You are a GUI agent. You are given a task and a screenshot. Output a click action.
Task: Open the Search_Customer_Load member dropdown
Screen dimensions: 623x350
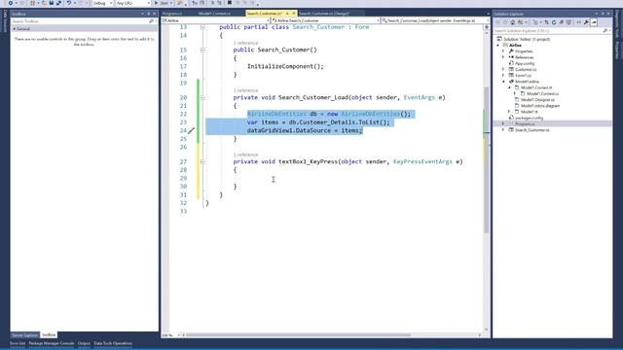[435, 20]
